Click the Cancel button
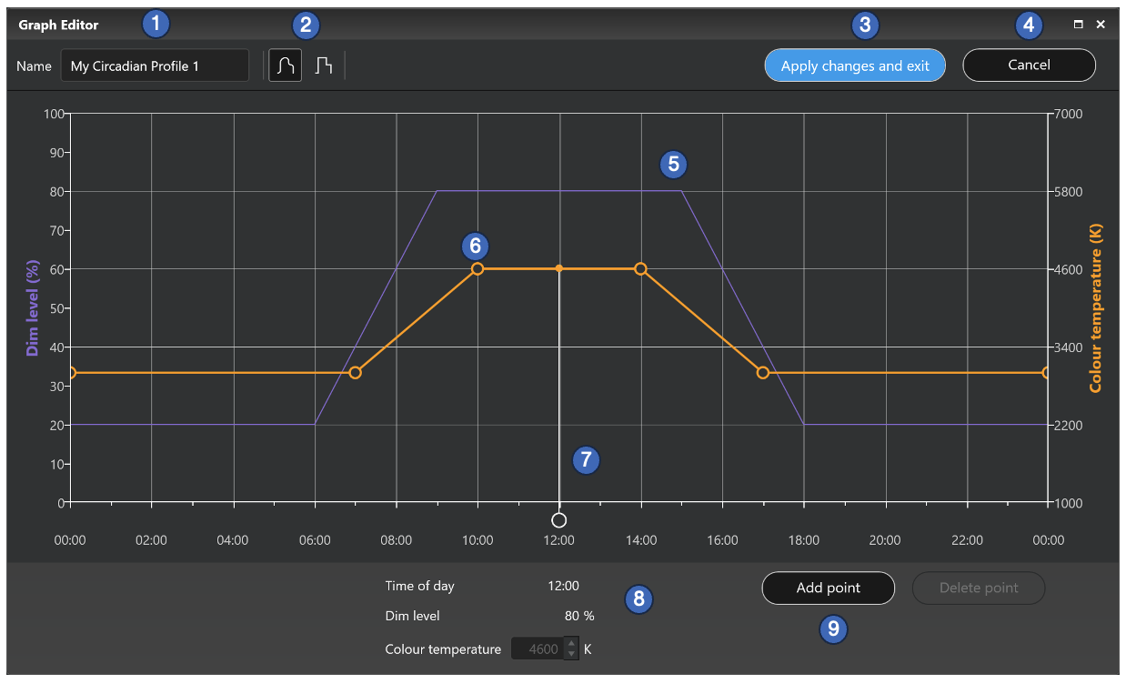The width and height of the screenshot is (1126, 694). coord(1029,65)
